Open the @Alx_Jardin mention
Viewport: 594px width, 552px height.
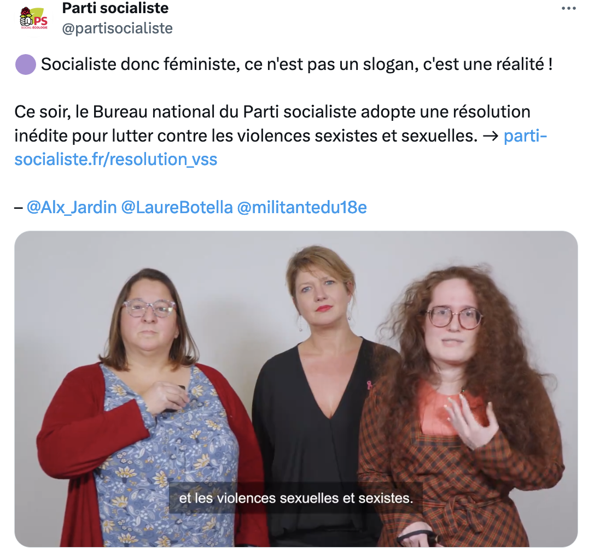(72, 208)
